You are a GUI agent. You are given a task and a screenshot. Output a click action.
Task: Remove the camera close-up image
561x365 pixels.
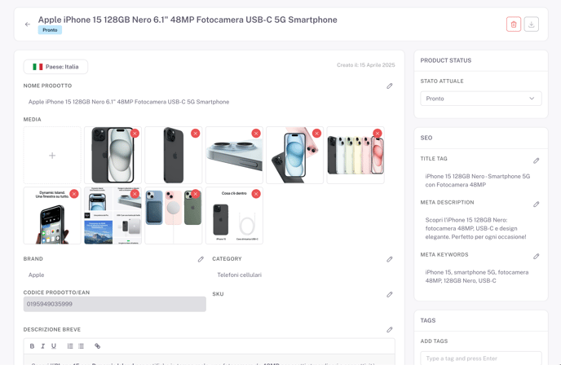point(256,134)
